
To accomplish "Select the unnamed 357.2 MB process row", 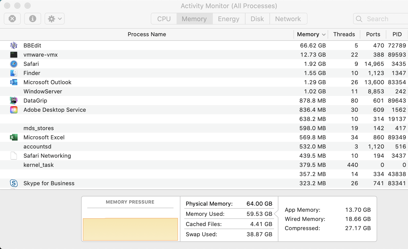I will (x=204, y=174).
